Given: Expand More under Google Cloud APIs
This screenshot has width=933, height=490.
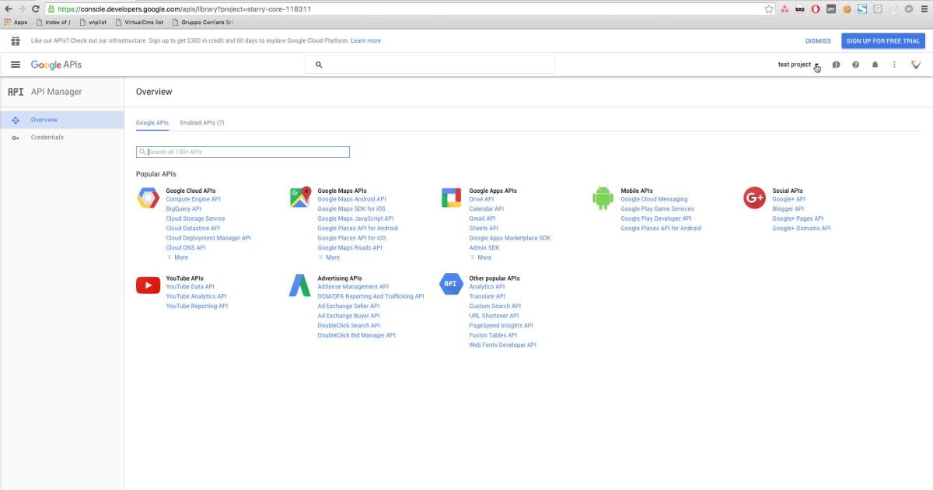Looking at the screenshot, I should (177, 257).
